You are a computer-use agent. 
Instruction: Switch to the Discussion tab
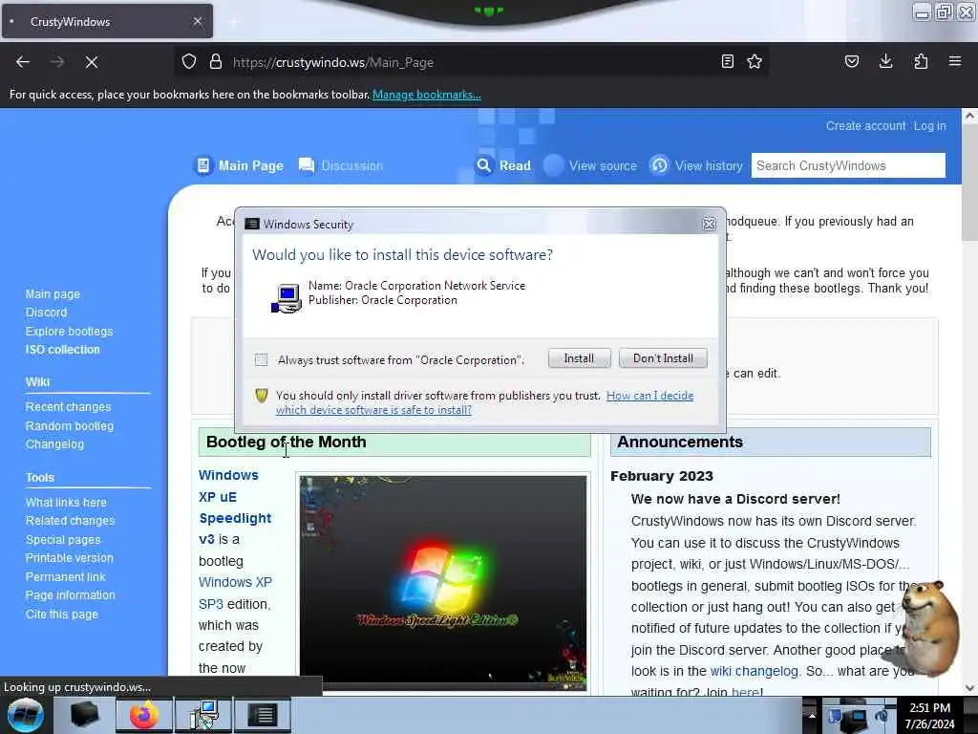point(351,165)
